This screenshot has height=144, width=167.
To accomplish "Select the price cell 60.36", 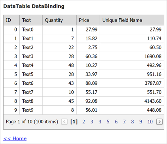I will [x=88, y=56].
